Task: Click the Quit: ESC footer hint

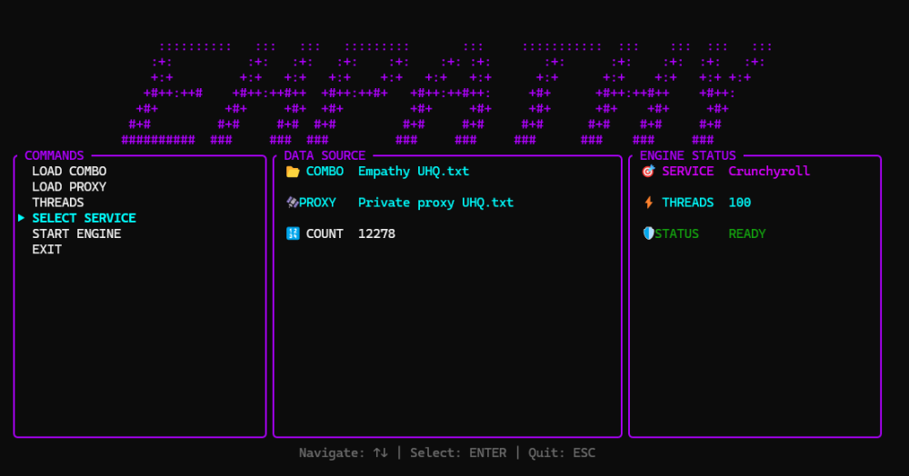Action: coord(562,453)
